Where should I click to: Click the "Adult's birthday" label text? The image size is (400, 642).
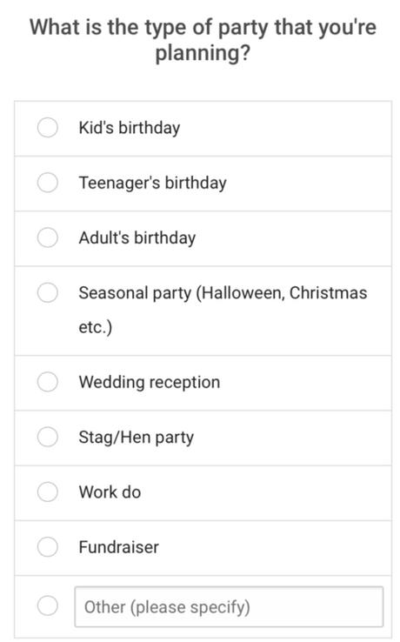[x=137, y=237]
